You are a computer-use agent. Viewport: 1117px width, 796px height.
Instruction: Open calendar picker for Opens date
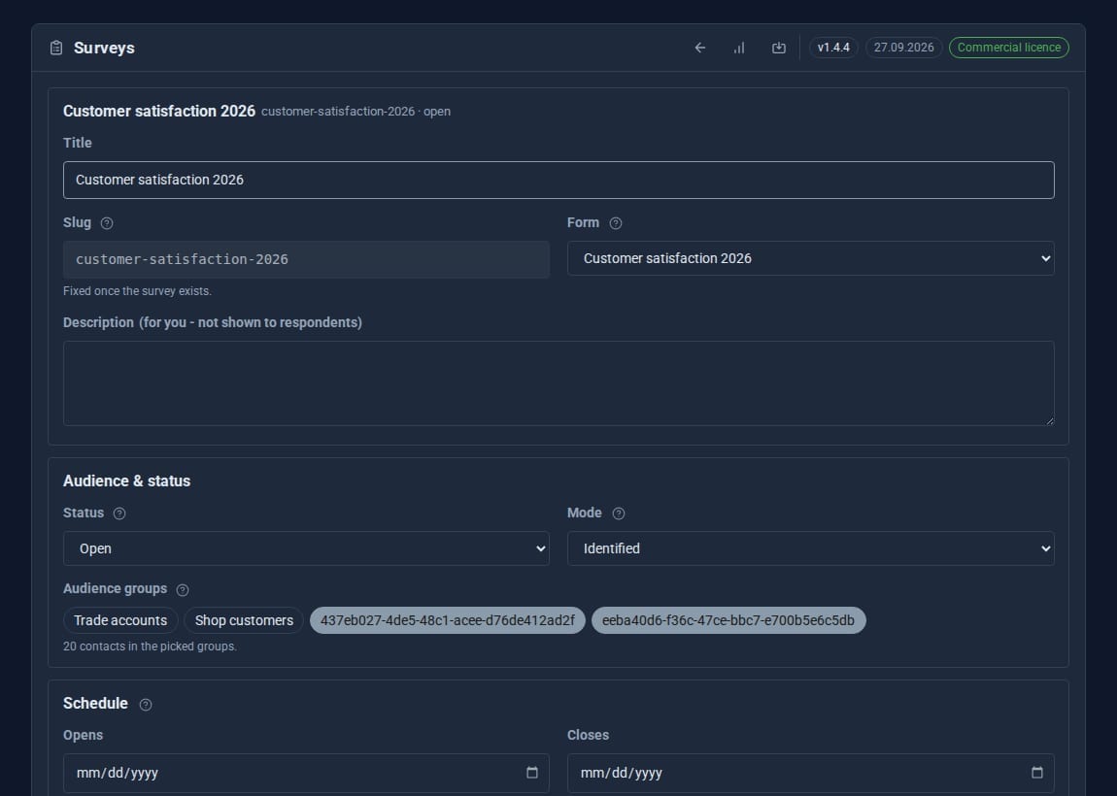click(532, 773)
